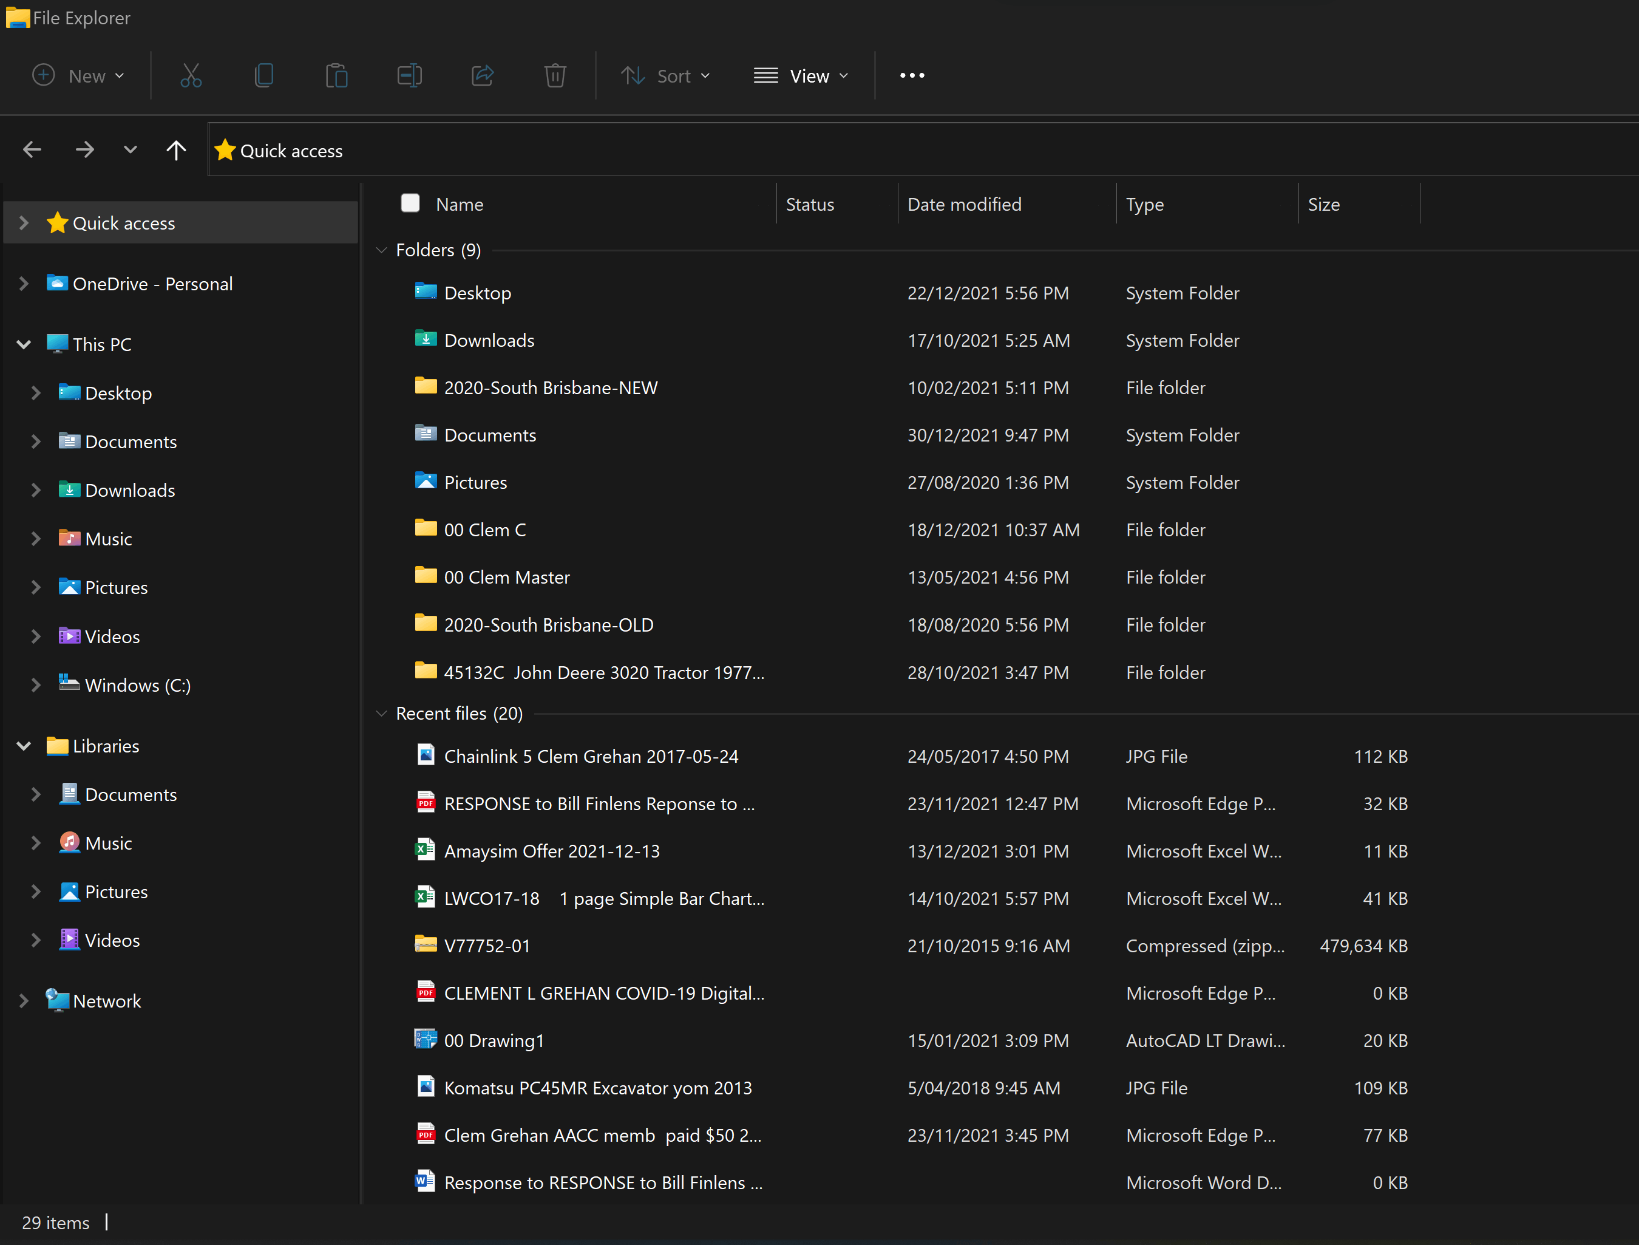The width and height of the screenshot is (1639, 1245).
Task: Expand the Network tree node
Action: click(x=24, y=1001)
